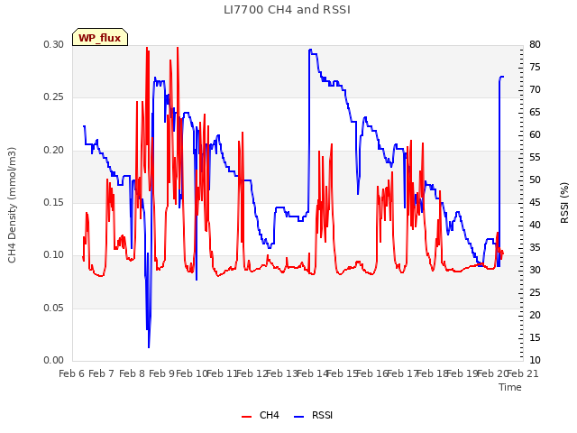Click the 0.30 left axis value
Image resolution: width=577 pixels, height=433 pixels.
[x=54, y=44]
